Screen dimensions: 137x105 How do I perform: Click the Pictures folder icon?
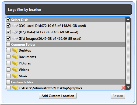pos(15,63)
